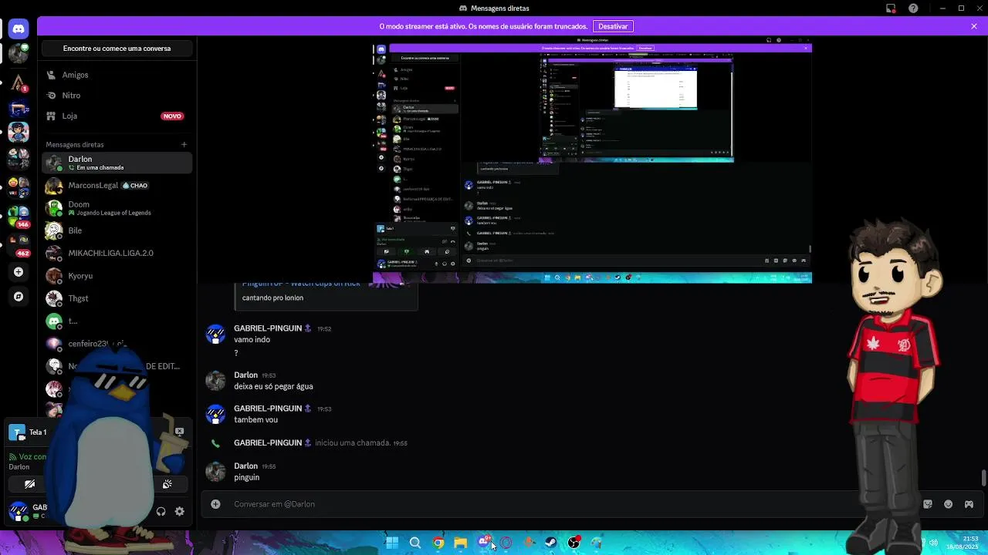Open the Help question mark icon
This screenshot has width=988, height=555.
(914, 8)
